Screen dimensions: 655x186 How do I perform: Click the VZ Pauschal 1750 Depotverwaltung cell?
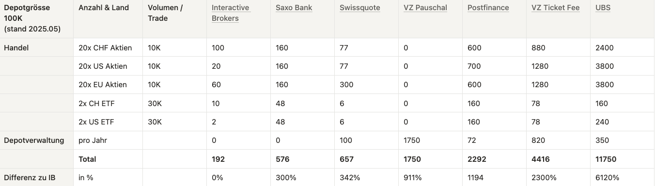point(412,140)
